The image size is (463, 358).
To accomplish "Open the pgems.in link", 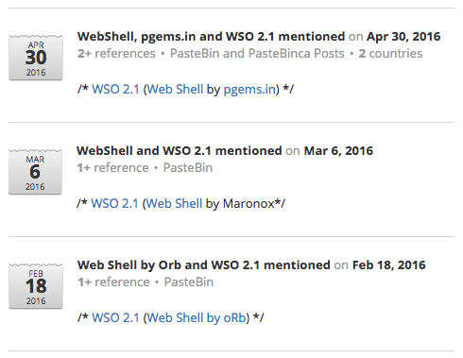I will [x=249, y=90].
